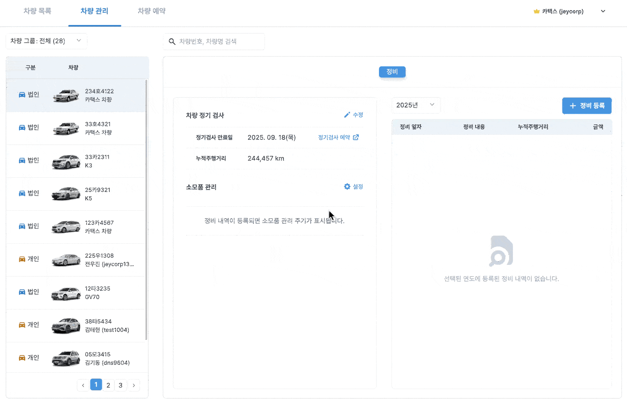Click the blue car icon for 234호4122
The height and width of the screenshot is (405, 627).
[x=22, y=95]
